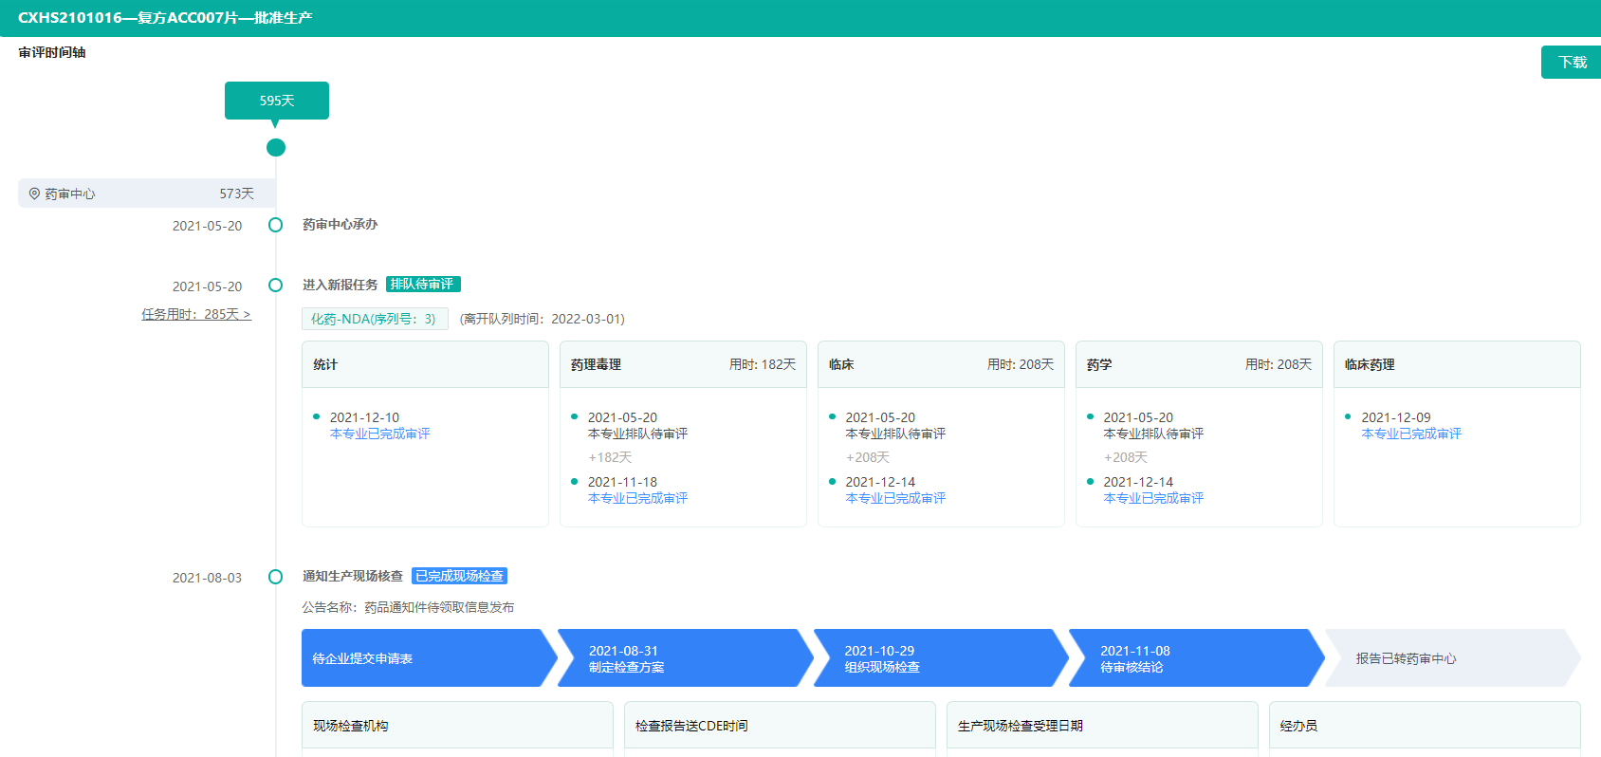Select the 制定检查方案 step arrow
1601x757 pixels.
683,658
